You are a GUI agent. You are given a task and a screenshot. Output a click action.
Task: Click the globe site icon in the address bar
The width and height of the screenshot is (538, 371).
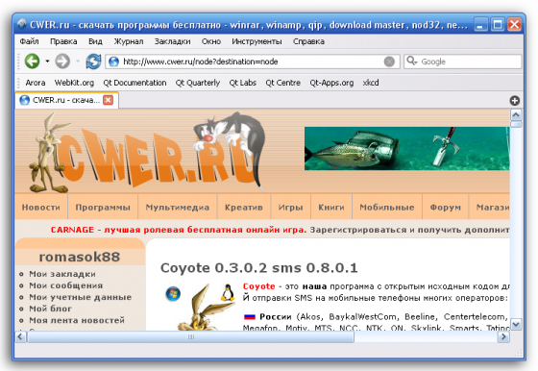113,62
